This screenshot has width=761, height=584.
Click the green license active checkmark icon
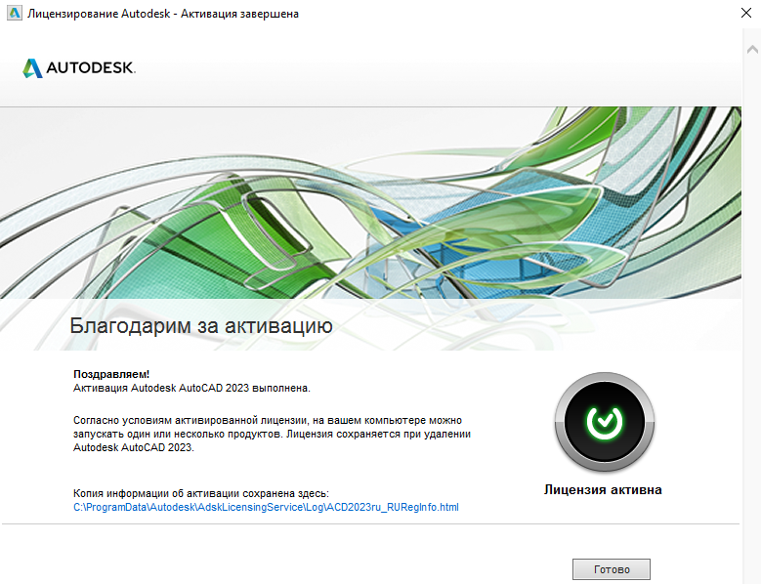tap(605, 422)
